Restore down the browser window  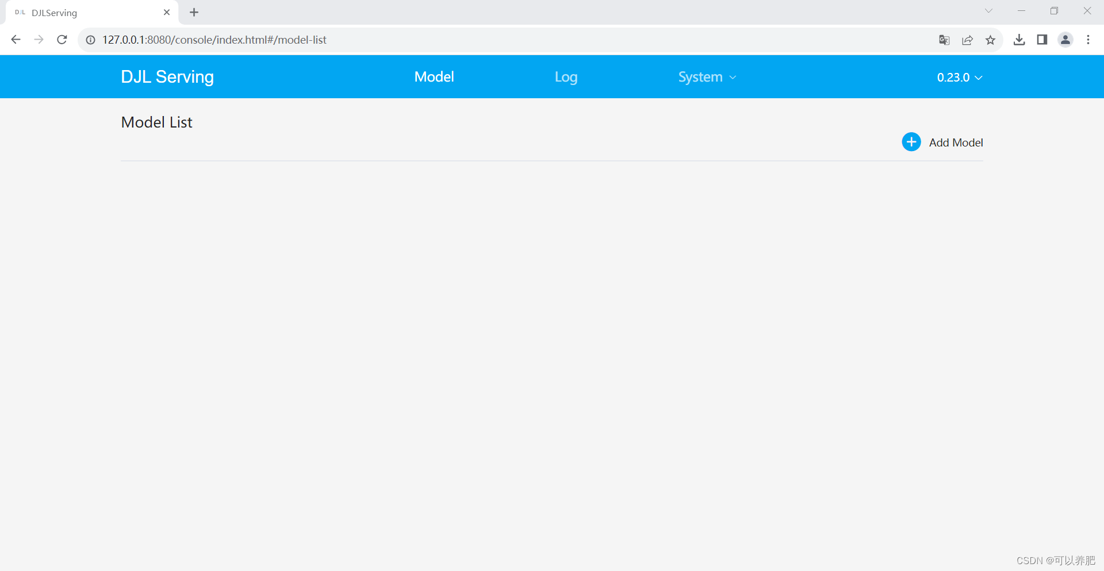point(1054,11)
